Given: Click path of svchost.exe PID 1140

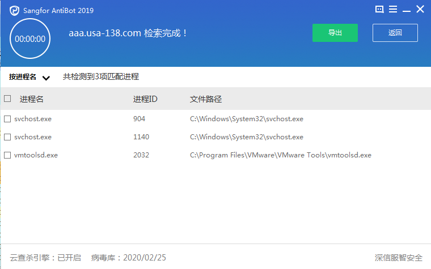Looking at the screenshot, I should [x=247, y=137].
